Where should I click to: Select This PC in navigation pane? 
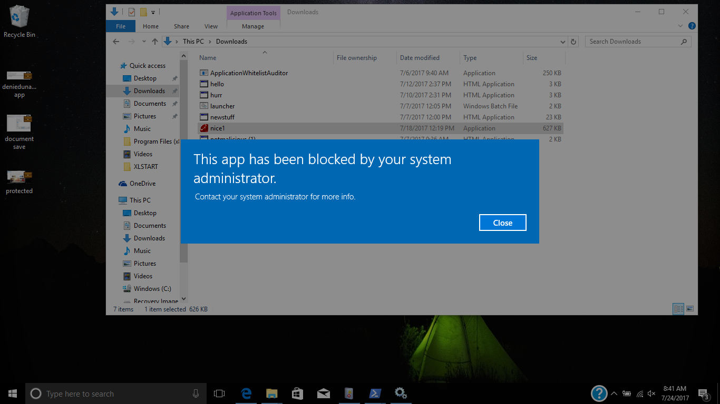pos(135,200)
